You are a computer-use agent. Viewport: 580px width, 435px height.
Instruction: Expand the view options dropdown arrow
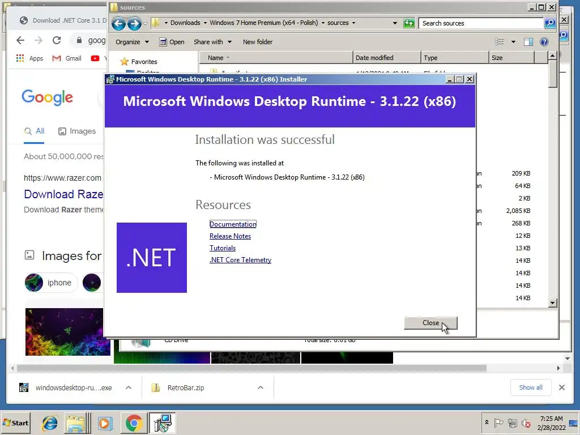513,42
